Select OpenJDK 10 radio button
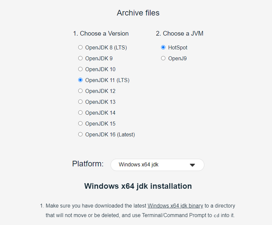 tap(80, 69)
